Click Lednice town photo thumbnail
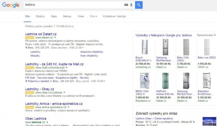217x126 pixels. [x=209, y=122]
